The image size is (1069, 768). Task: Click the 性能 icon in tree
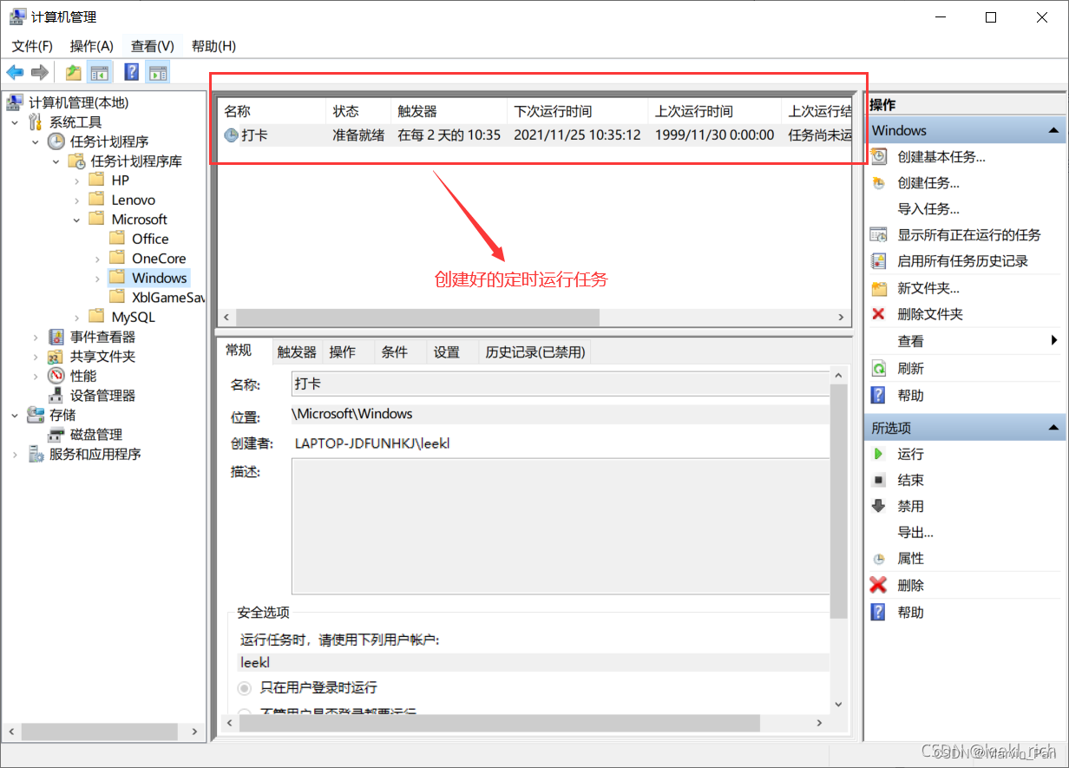[57, 376]
